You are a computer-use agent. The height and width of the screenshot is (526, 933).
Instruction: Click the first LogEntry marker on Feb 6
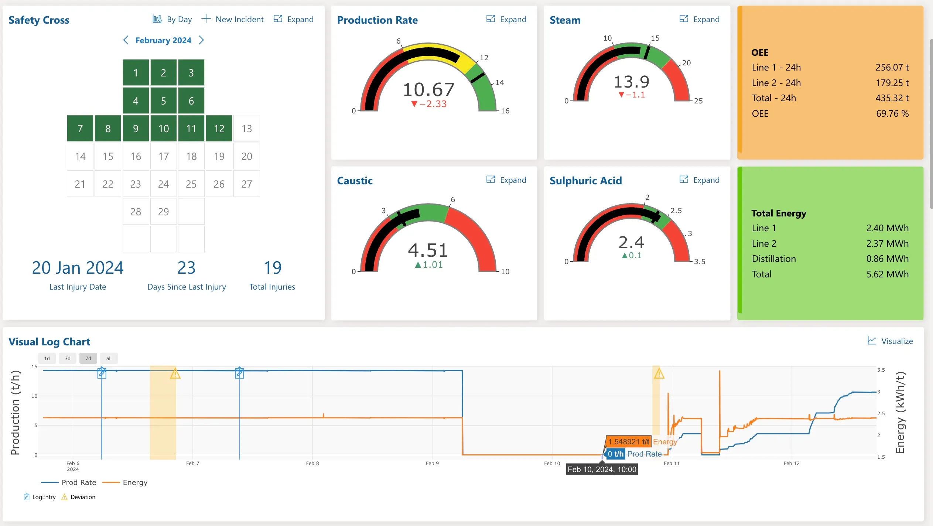[x=102, y=373]
